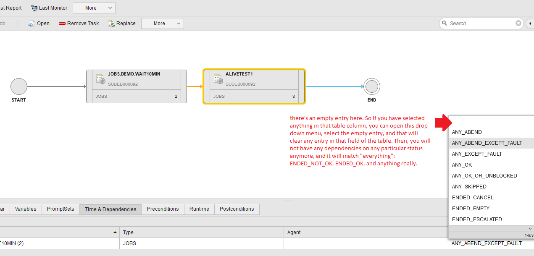The height and width of the screenshot is (256, 534).
Task: Click the ALIVETEST1 job icon
Action: point(218,79)
